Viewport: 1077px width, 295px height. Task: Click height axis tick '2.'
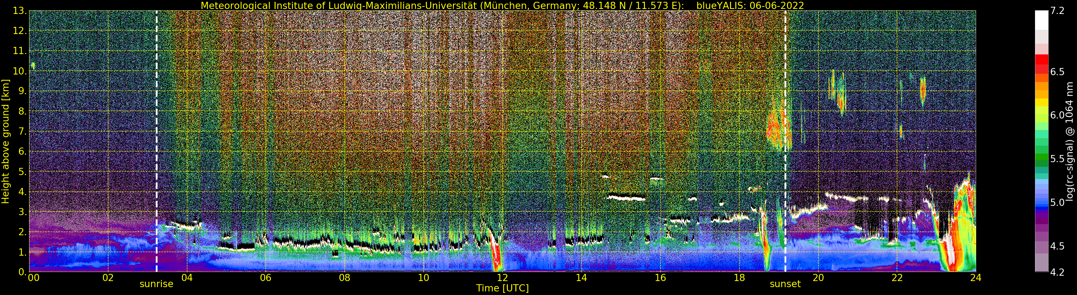pos(23,232)
